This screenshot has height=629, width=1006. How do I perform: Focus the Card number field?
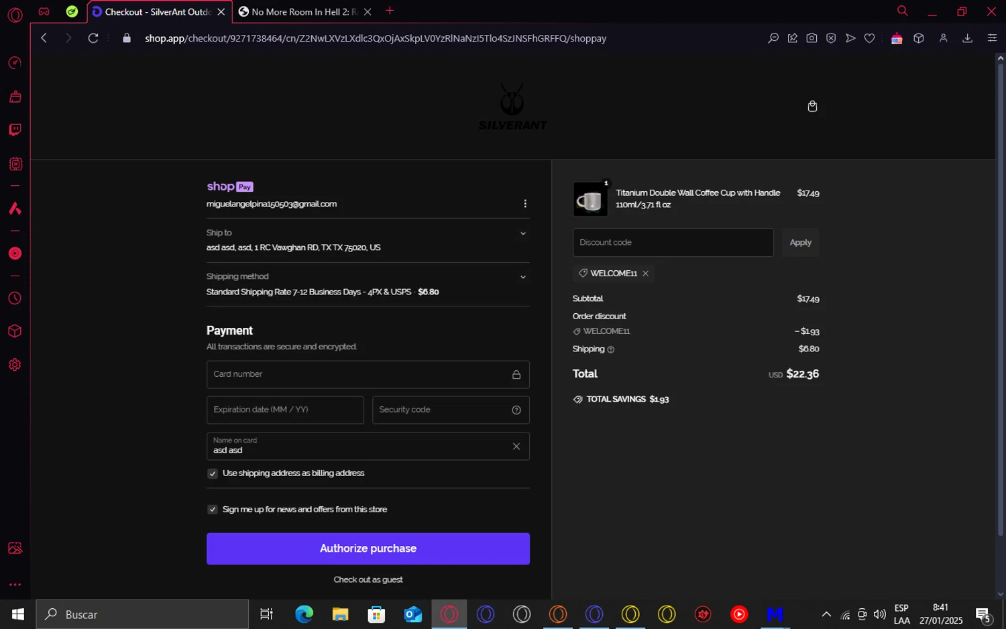pyautogui.click(x=368, y=375)
